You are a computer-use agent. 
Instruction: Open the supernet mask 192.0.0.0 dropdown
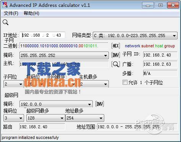pyautogui.click(x=56, y=104)
